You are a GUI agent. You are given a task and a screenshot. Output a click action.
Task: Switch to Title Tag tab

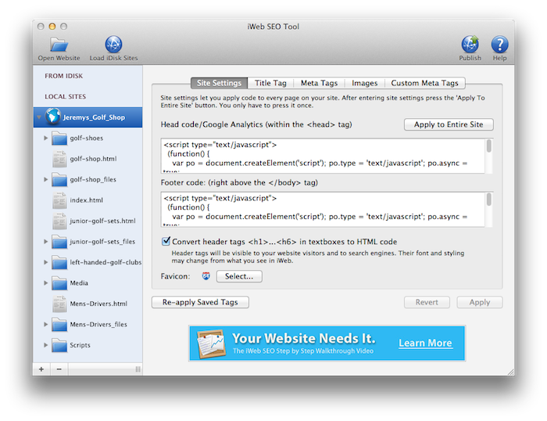270,83
